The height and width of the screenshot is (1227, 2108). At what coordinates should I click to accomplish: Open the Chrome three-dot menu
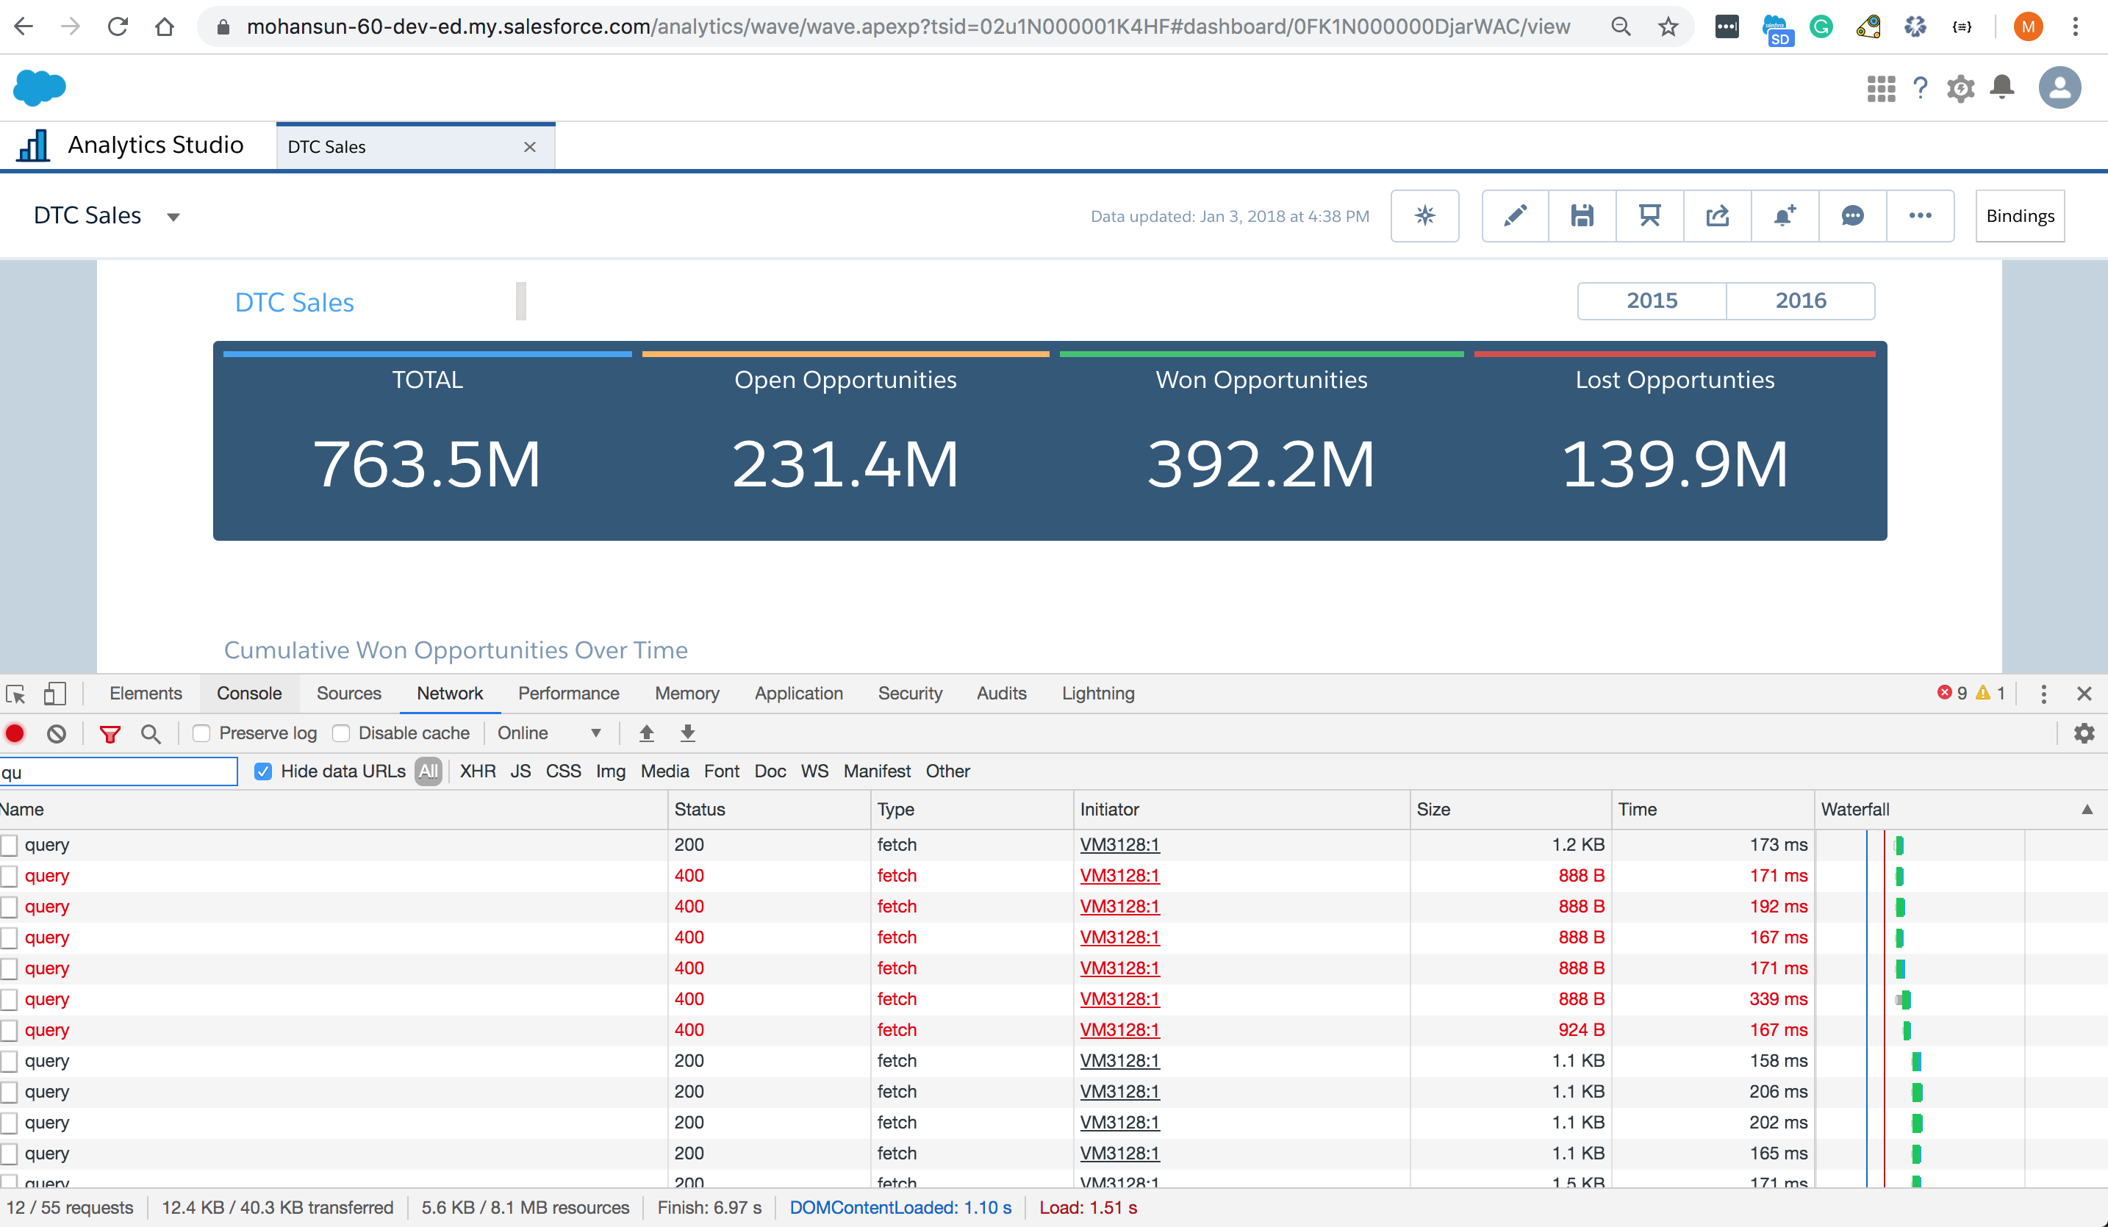coord(2076,26)
